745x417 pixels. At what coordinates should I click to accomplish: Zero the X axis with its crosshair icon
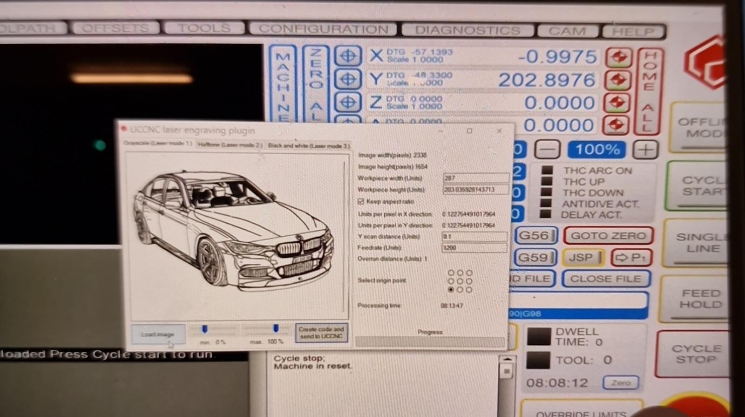click(x=347, y=56)
